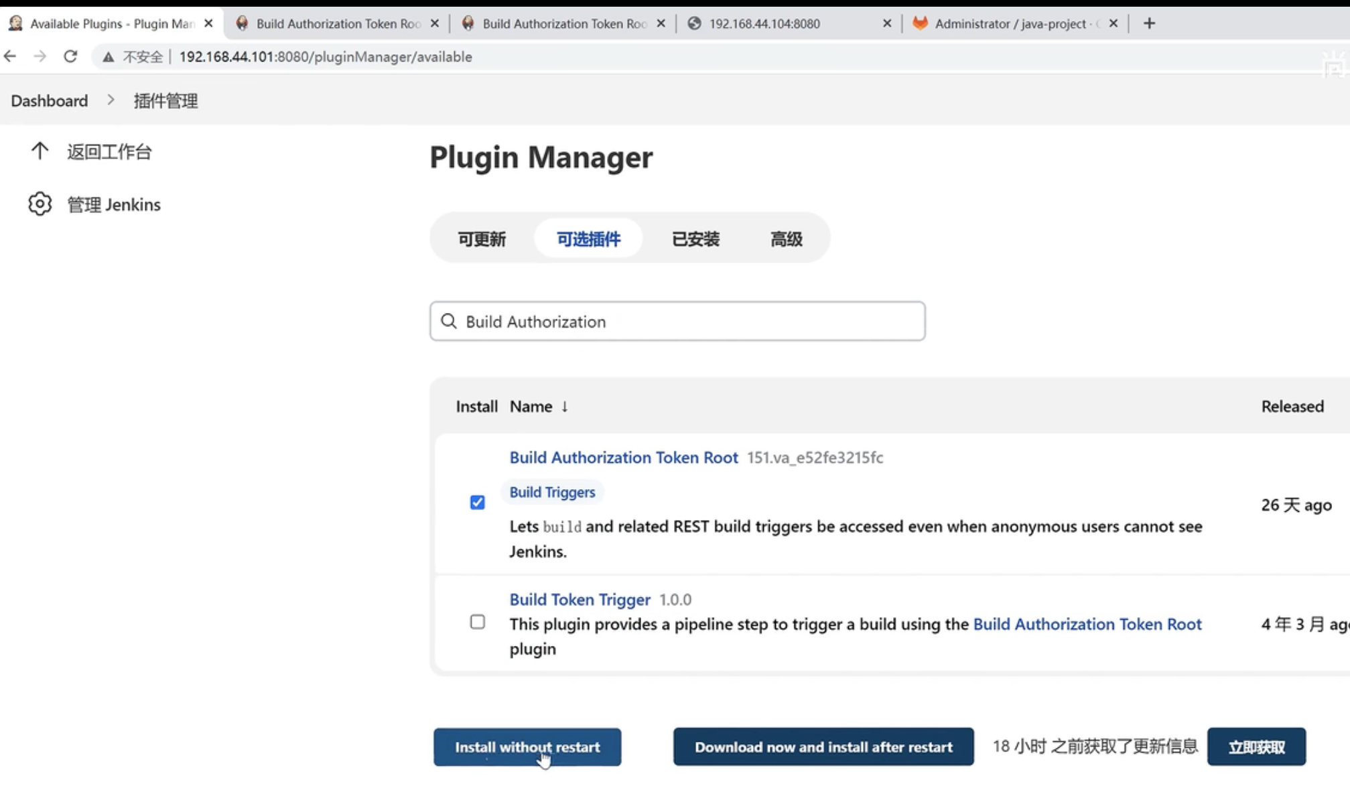Click Download now and install after restart
Image resolution: width=1350 pixels, height=788 pixels.
tap(823, 747)
